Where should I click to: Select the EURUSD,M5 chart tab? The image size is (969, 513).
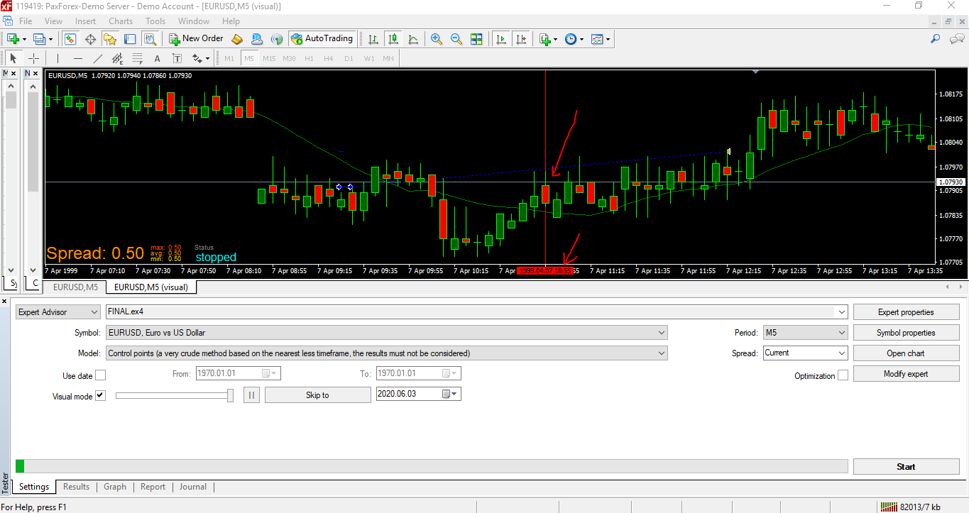point(75,287)
